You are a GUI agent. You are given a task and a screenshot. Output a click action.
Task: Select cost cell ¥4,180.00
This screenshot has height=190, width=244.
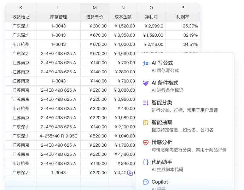(x=122, y=154)
